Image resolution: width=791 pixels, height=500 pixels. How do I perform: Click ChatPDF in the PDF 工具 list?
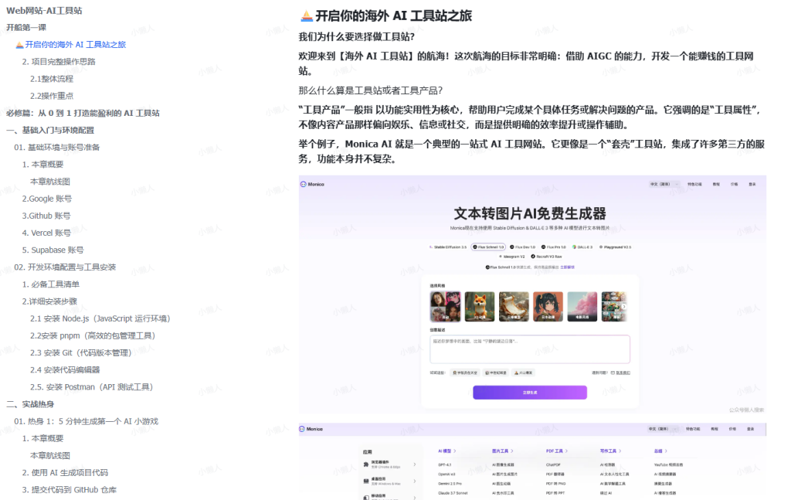click(x=553, y=464)
